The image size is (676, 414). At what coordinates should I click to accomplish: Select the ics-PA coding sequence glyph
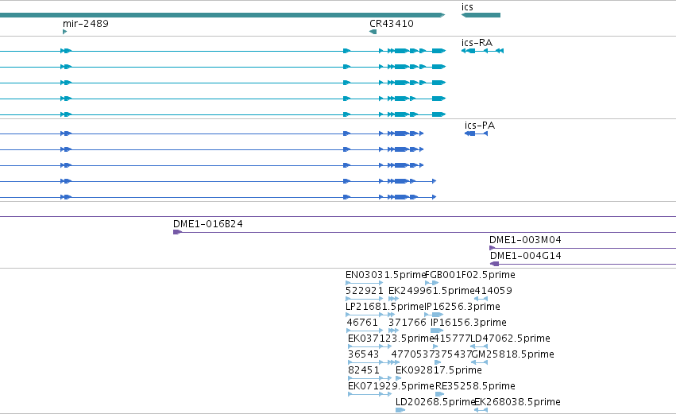tap(476, 133)
